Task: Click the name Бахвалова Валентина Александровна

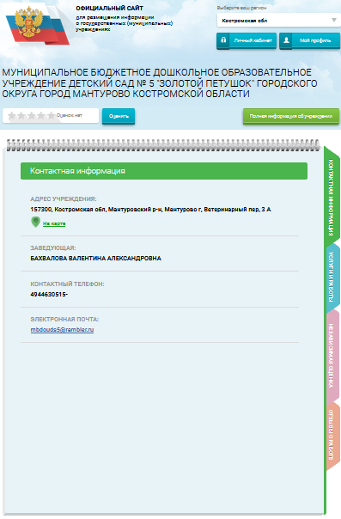Action: (x=96, y=258)
